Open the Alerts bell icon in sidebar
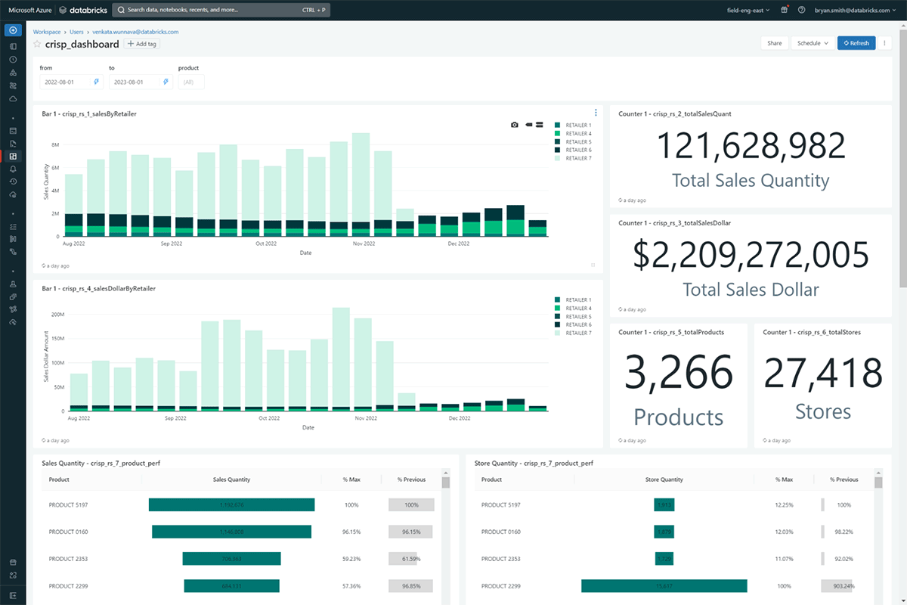Viewport: 907px width, 605px height. (13, 169)
